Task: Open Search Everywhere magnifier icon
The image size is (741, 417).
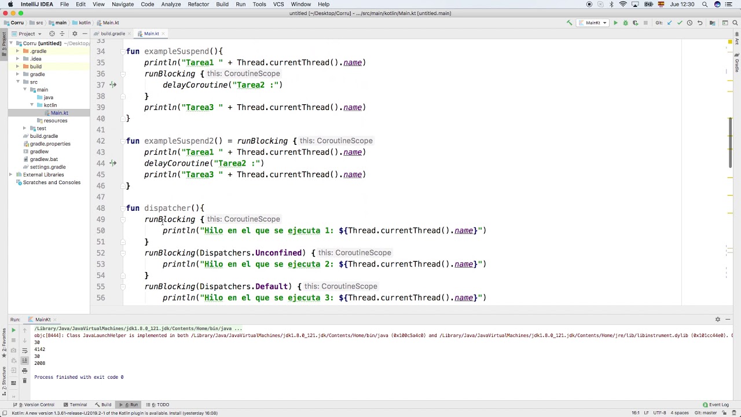Action: (735, 23)
